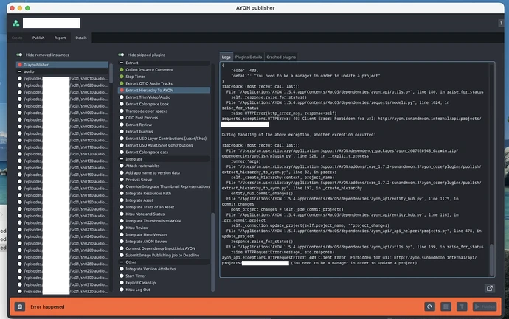Click the export report icon below logs
Viewport: 509px width, 319px height.
pyautogui.click(x=490, y=288)
